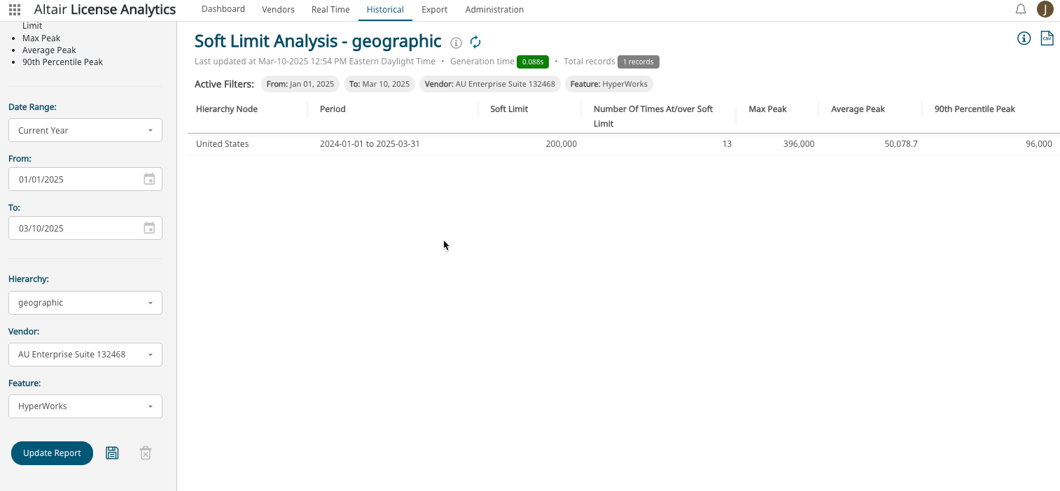Viewport: 1060px width, 491px height.
Task: Click the Altair License Analytics logo
Action: tap(105, 10)
